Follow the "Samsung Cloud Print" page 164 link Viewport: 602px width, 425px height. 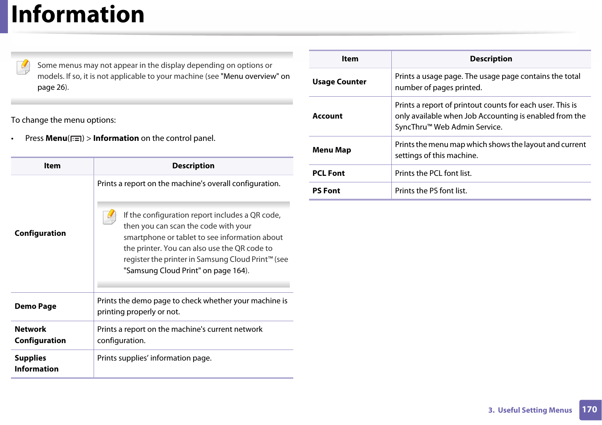tap(184, 271)
